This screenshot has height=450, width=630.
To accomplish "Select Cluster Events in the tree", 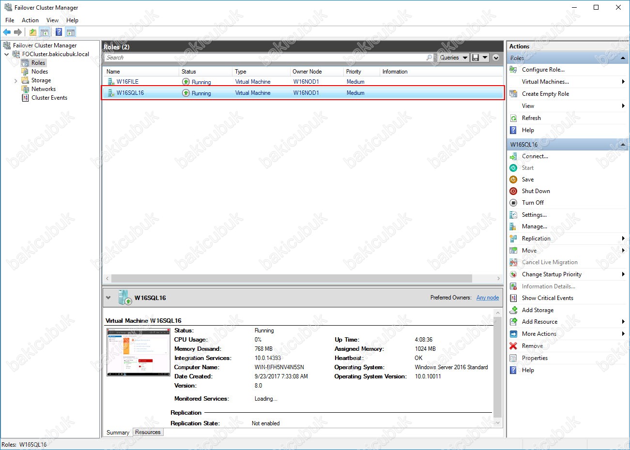I will pyautogui.click(x=49, y=98).
